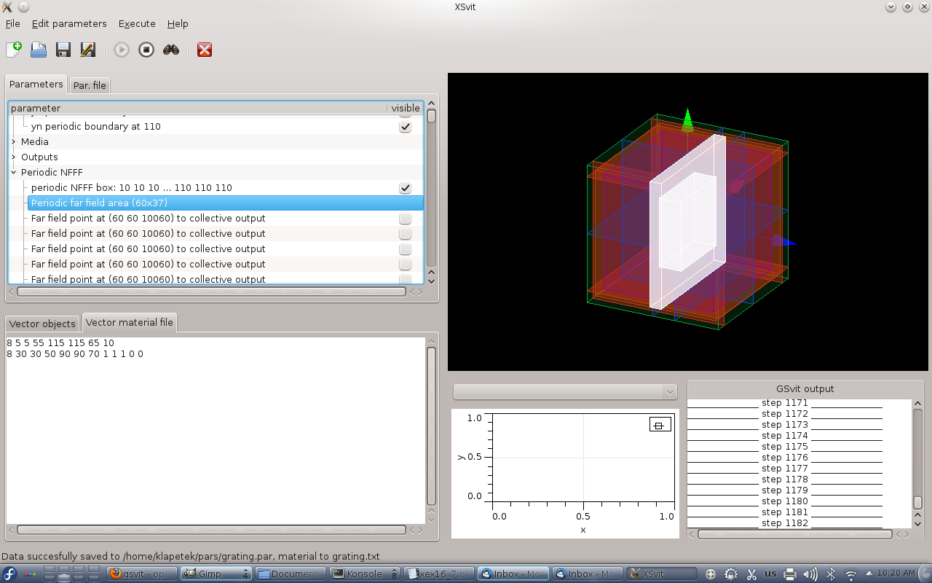Click the red X quit icon
Image resolution: width=932 pixels, height=583 pixels.
(205, 50)
